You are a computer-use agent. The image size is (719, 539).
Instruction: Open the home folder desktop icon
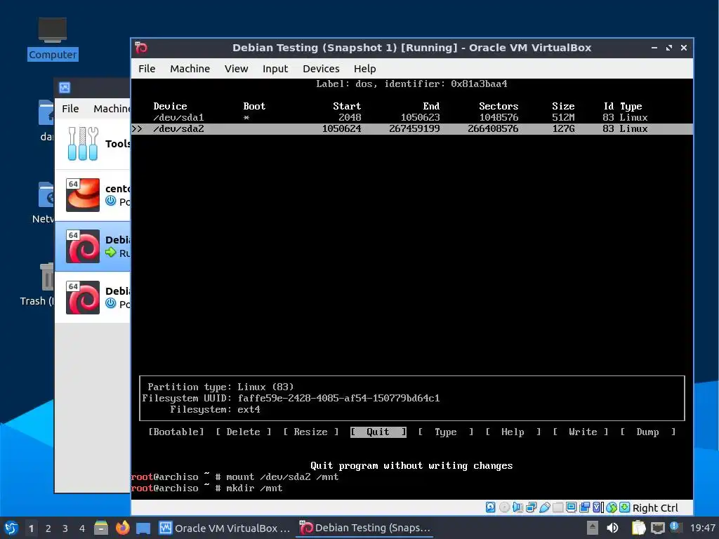coord(46,112)
